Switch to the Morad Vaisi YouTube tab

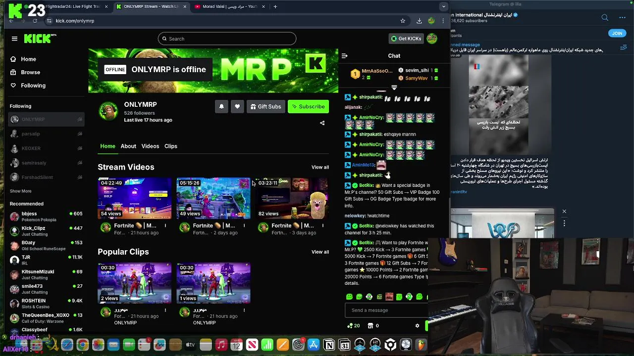pyautogui.click(x=230, y=6)
